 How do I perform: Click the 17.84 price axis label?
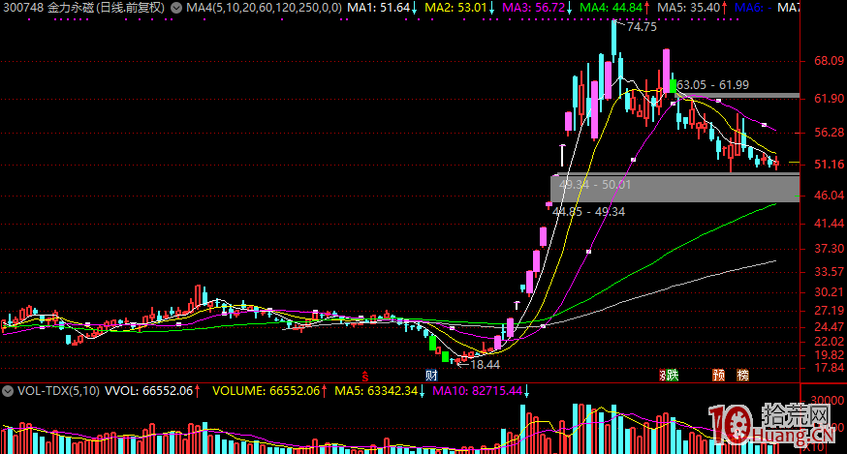(830, 368)
